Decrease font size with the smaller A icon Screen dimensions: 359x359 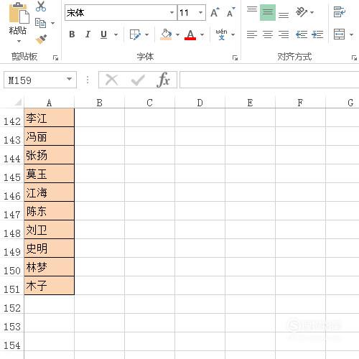[x=230, y=12]
